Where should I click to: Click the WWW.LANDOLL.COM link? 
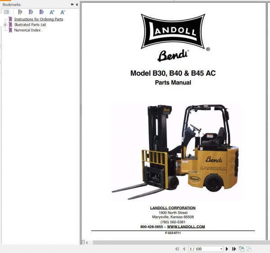(186, 226)
